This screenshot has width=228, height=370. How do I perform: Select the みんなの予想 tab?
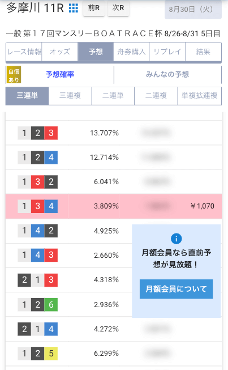coord(167,75)
